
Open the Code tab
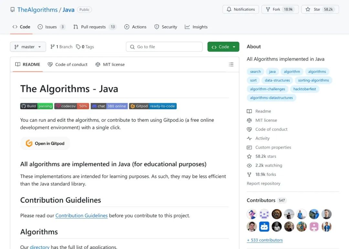point(21,27)
